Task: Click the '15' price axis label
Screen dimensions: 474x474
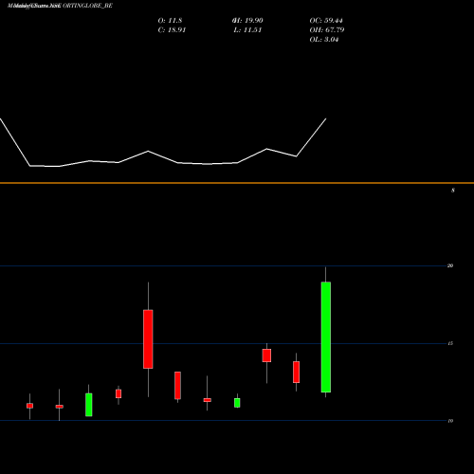Action: point(450,343)
